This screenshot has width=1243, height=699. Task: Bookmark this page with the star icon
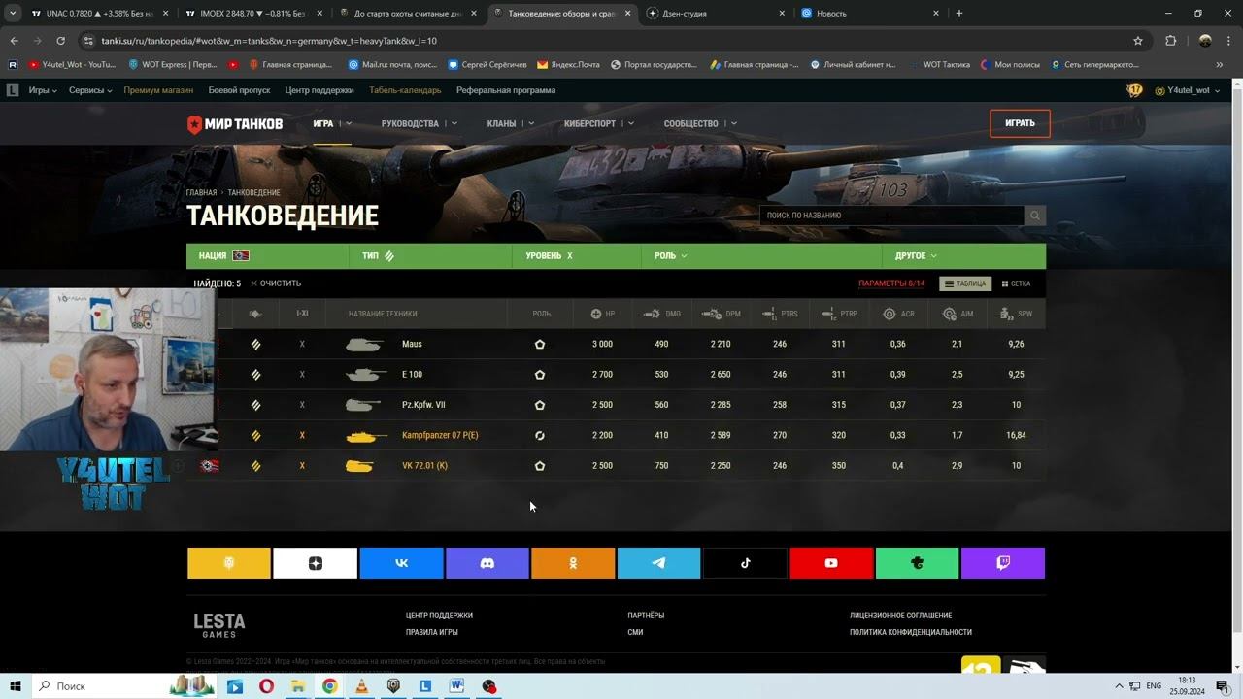pos(1138,41)
